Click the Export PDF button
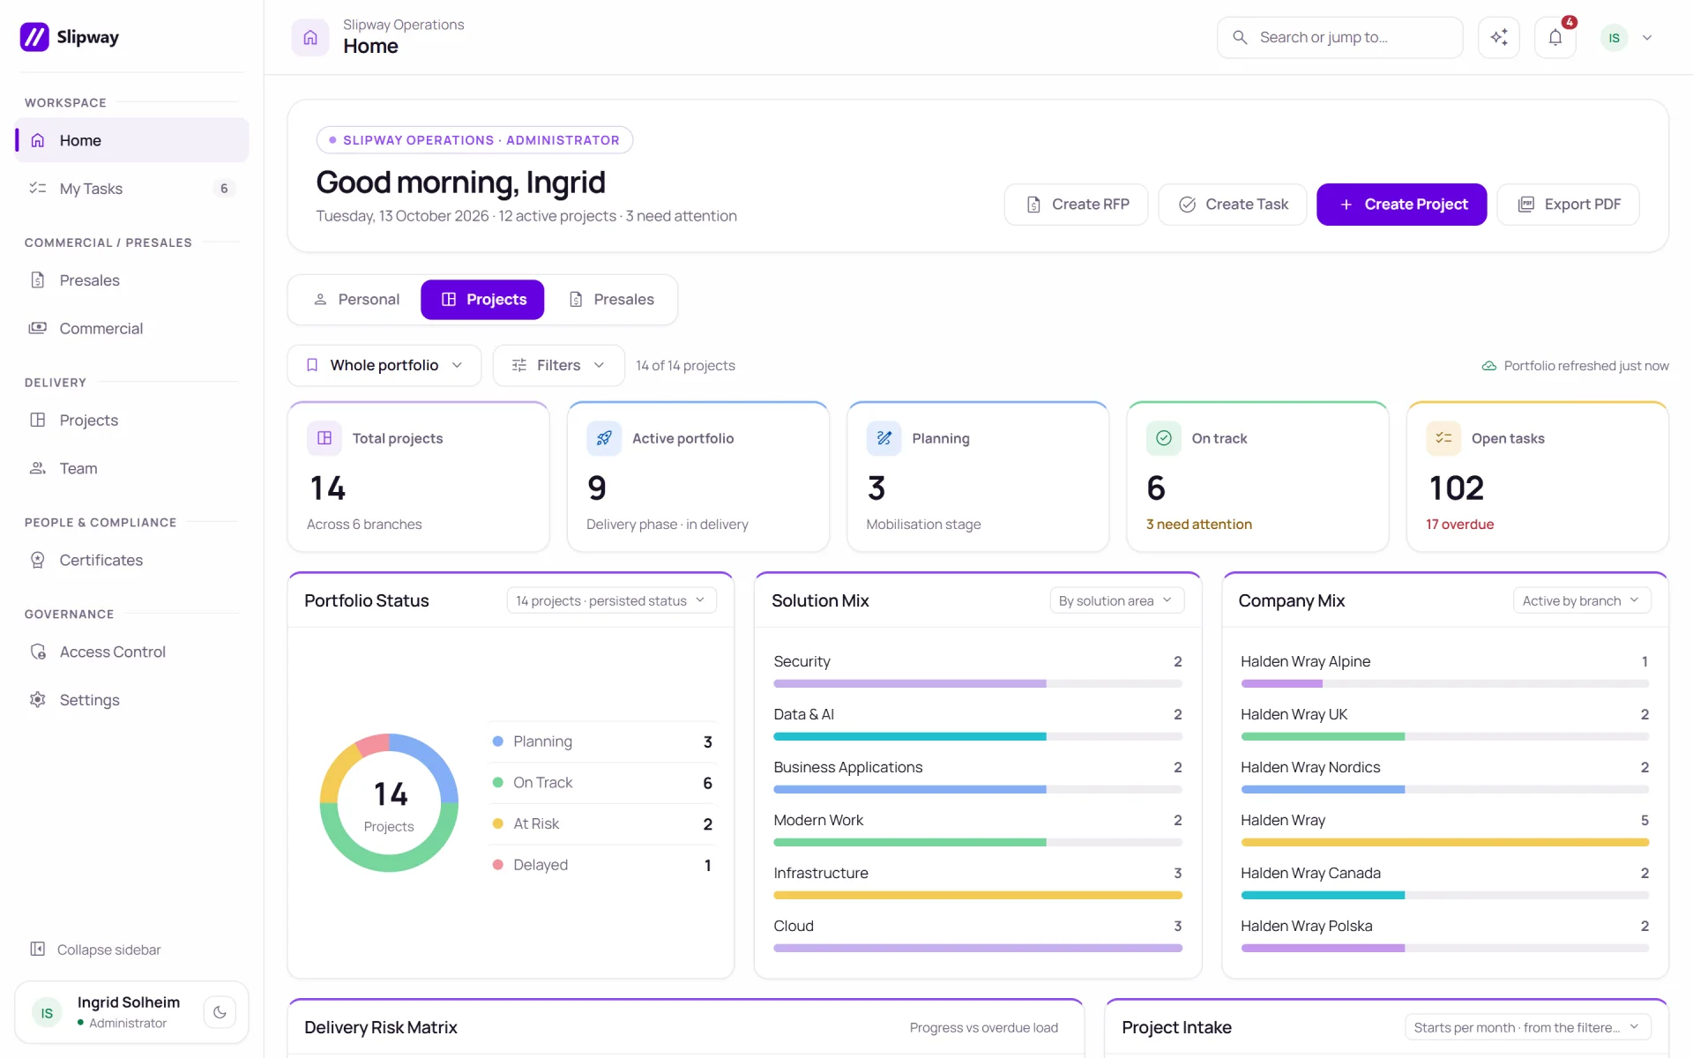Image resolution: width=1693 pixels, height=1058 pixels. point(1569,205)
